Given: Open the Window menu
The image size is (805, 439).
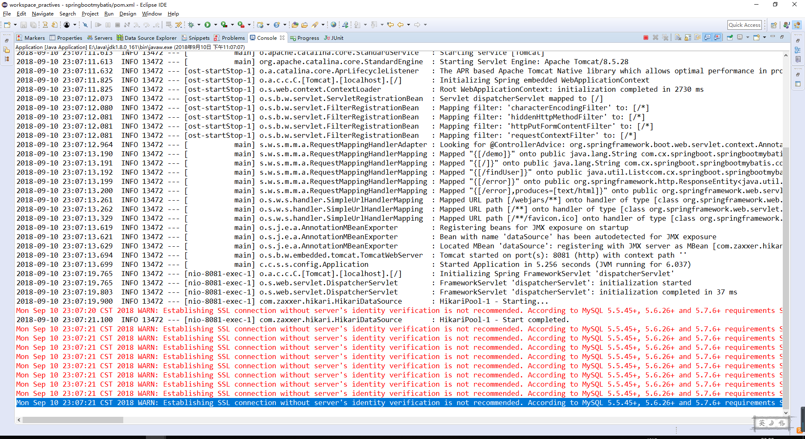Looking at the screenshot, I should [x=152, y=14].
